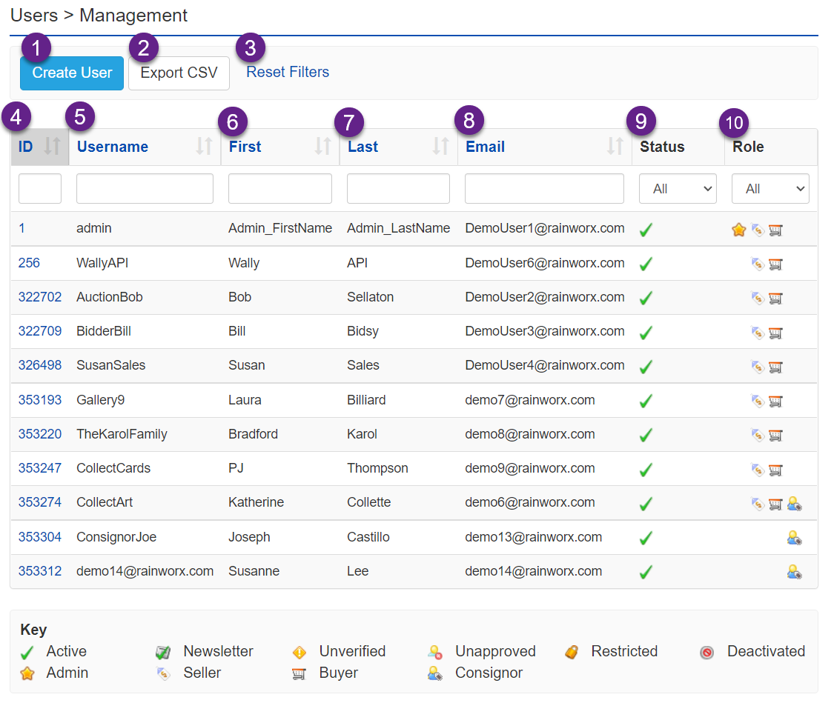Click the Create User button
The width and height of the screenshot is (834, 703).
click(x=71, y=73)
